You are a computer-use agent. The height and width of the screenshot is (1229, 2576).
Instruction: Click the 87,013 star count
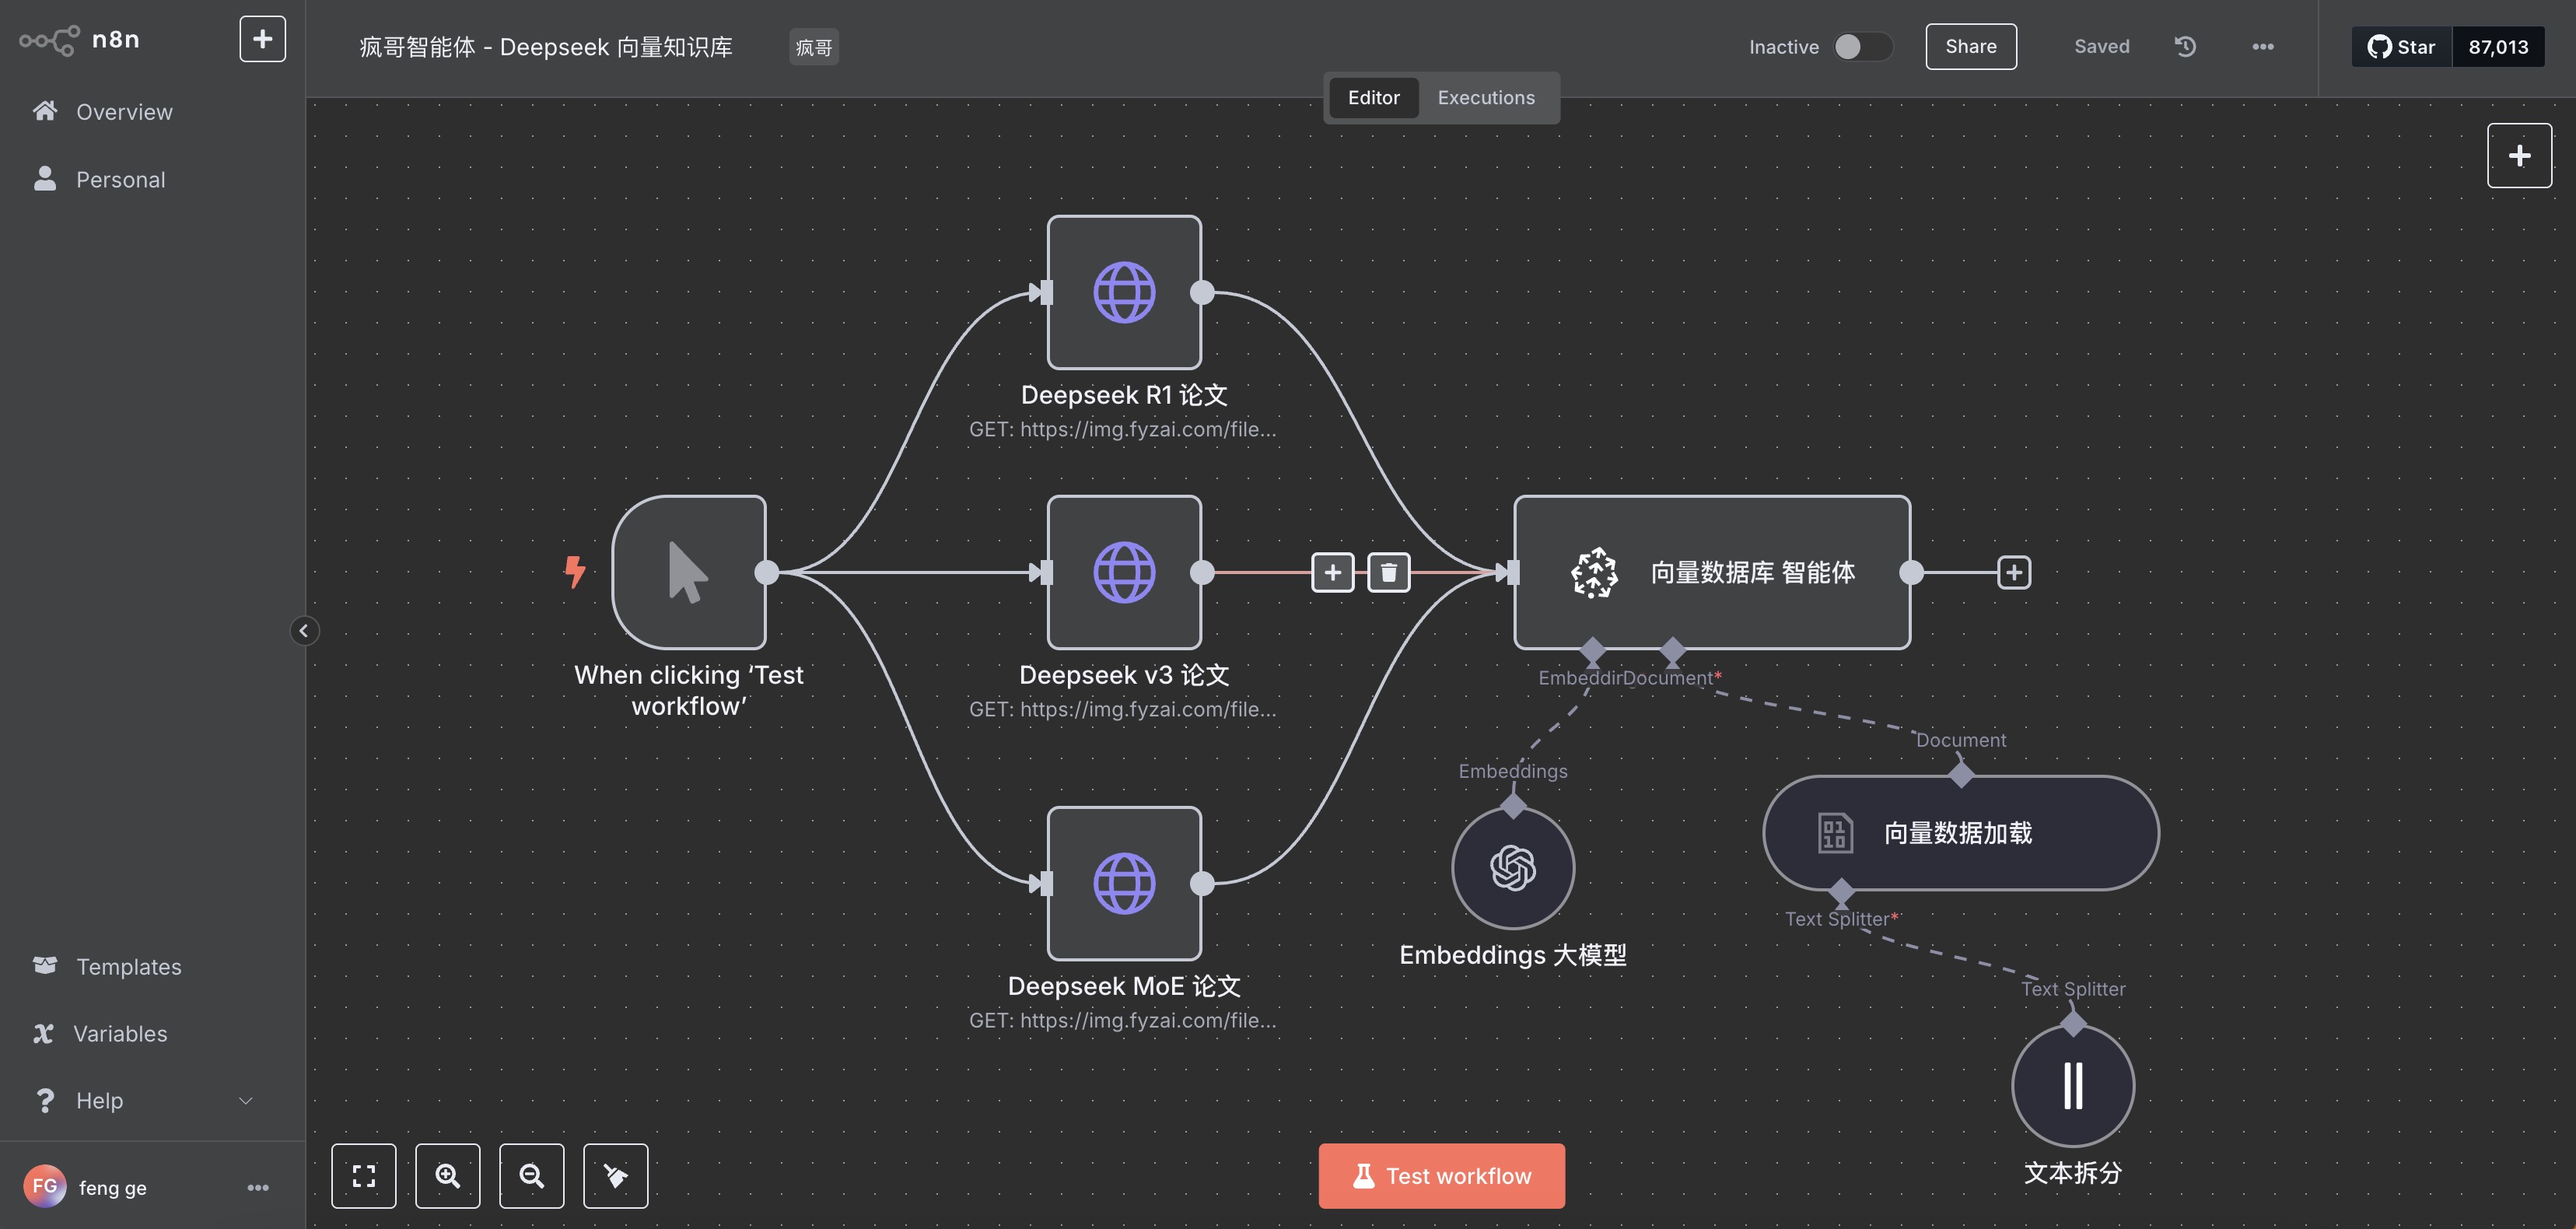click(x=2498, y=47)
